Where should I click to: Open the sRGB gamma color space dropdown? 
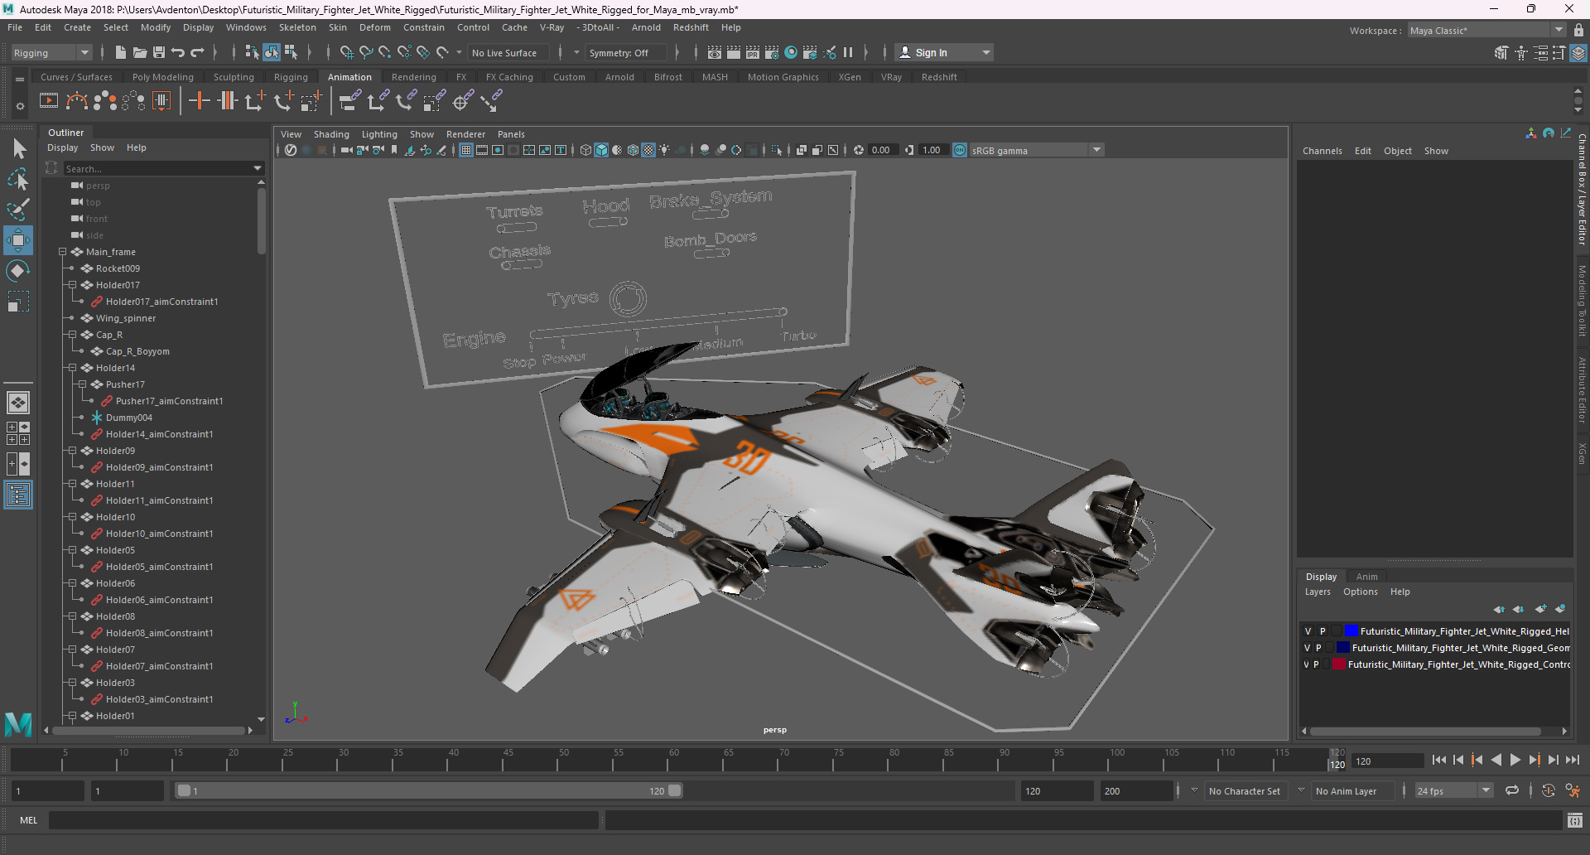click(x=1036, y=150)
